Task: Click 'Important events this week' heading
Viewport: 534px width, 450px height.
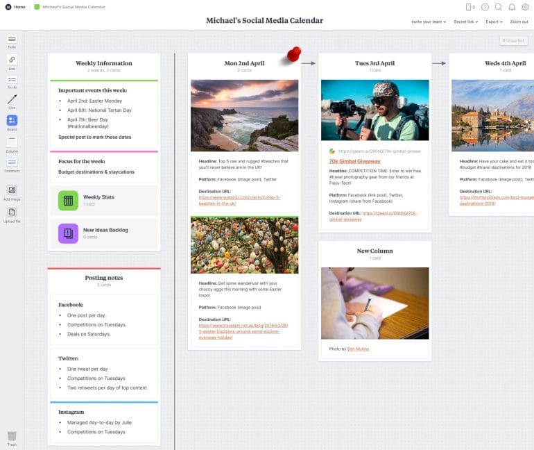Action: coord(93,90)
